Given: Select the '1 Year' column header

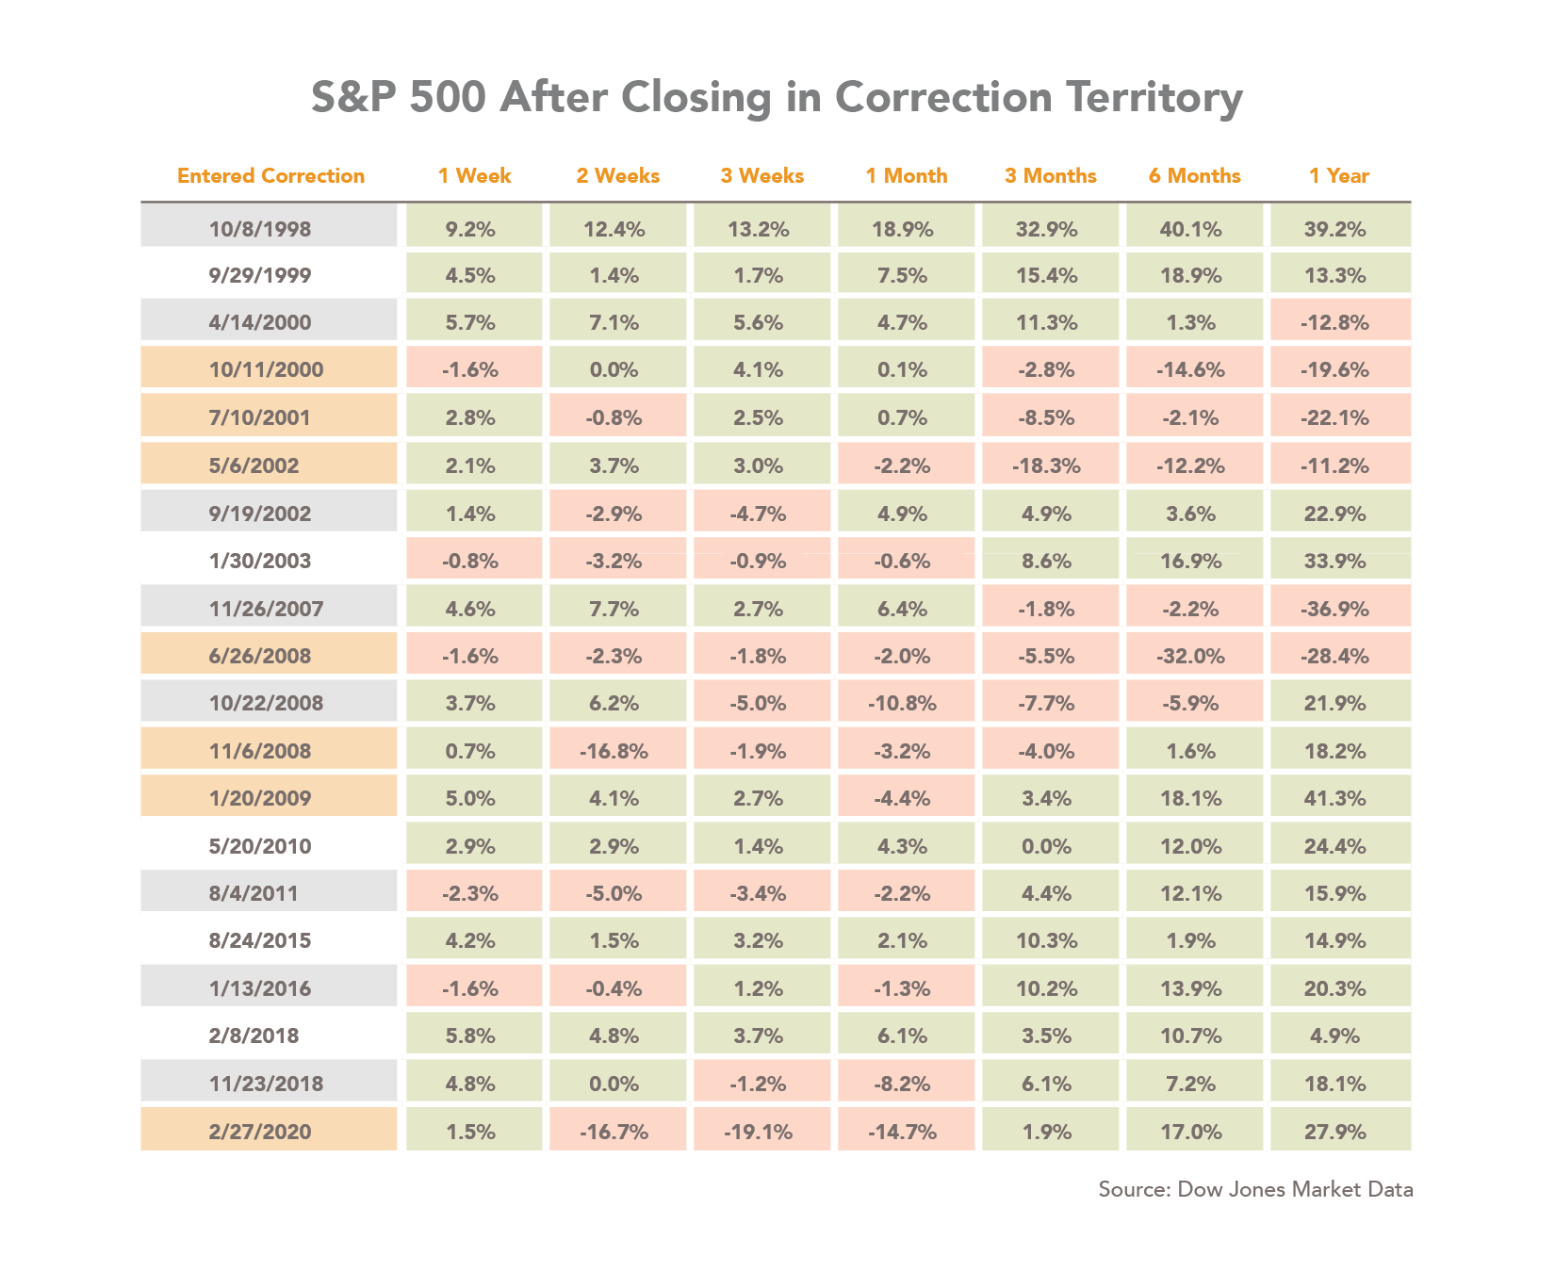Looking at the screenshot, I should point(1338,176).
